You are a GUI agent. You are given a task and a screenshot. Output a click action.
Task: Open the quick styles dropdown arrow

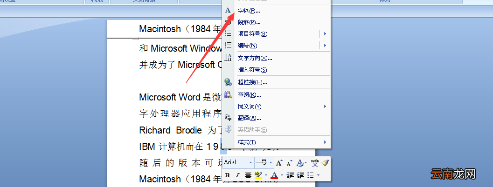306,162
